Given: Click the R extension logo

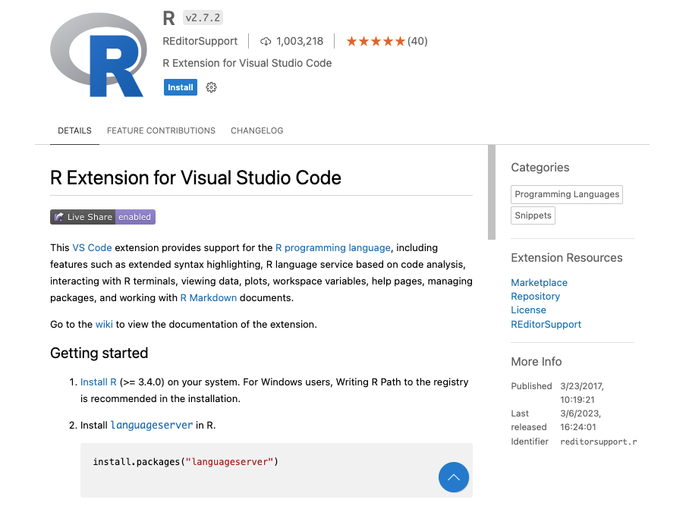Looking at the screenshot, I should [99, 55].
